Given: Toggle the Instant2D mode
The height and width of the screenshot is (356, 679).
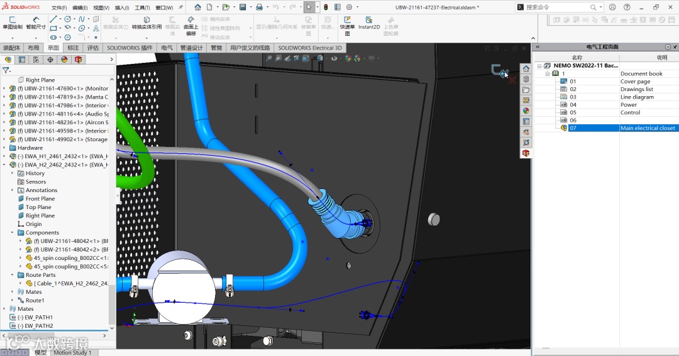Looking at the screenshot, I should (x=369, y=23).
